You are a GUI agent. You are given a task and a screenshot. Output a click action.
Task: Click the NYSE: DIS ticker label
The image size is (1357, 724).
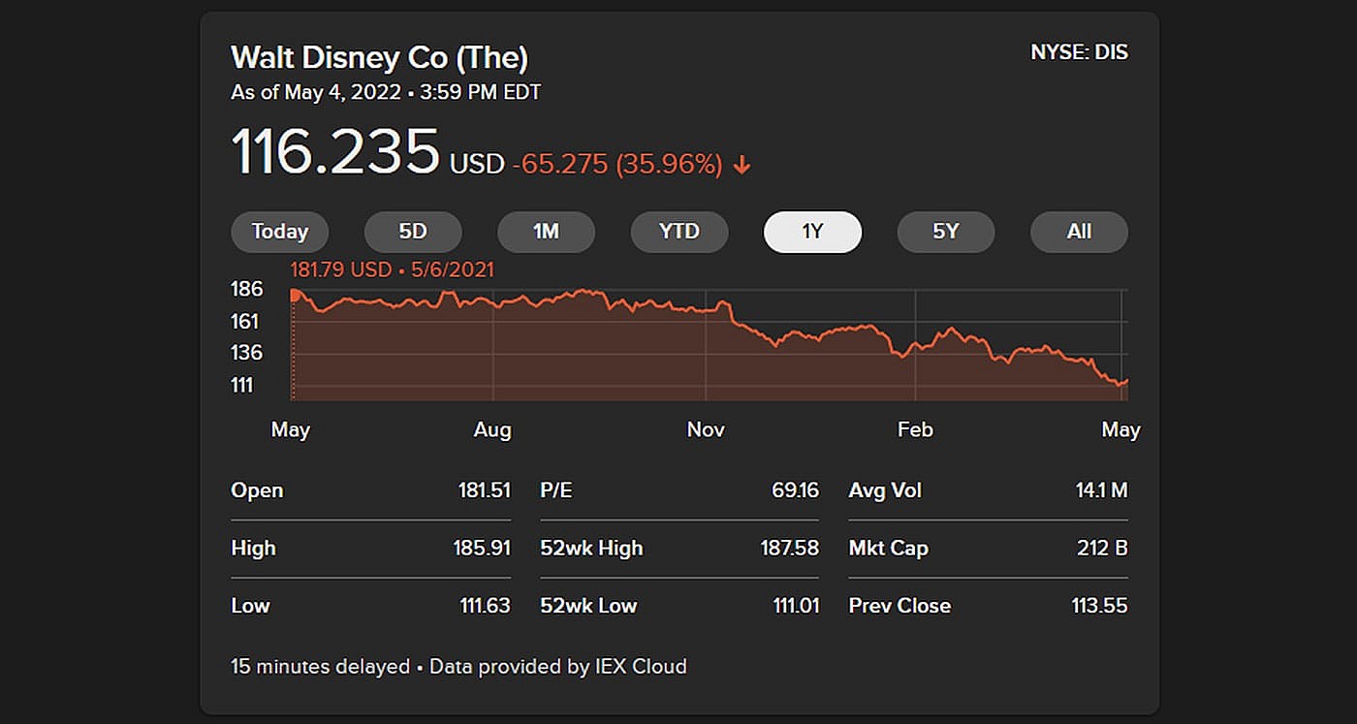(1079, 53)
